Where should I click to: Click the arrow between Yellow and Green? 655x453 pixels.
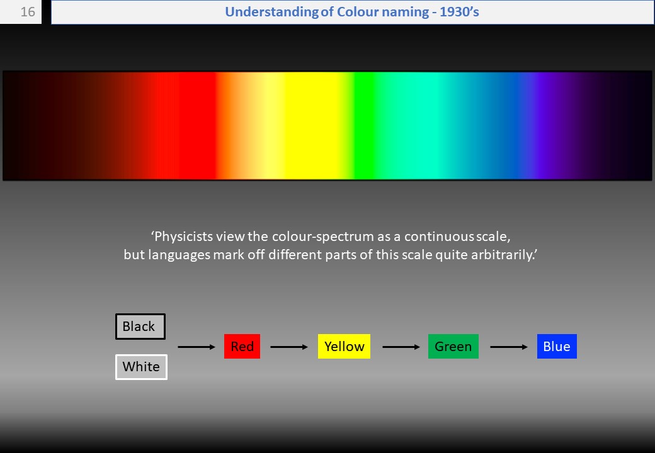pos(401,347)
